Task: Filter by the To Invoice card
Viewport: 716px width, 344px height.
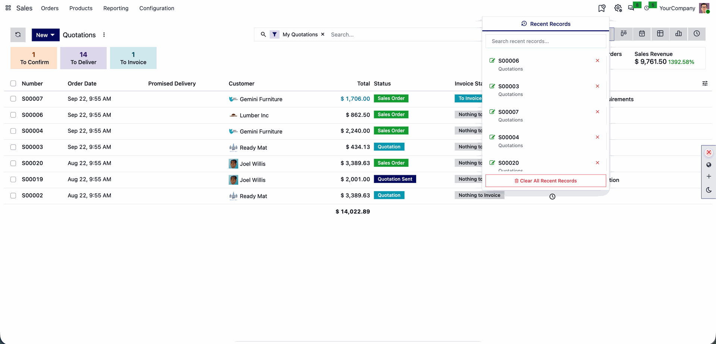Action: coord(133,58)
